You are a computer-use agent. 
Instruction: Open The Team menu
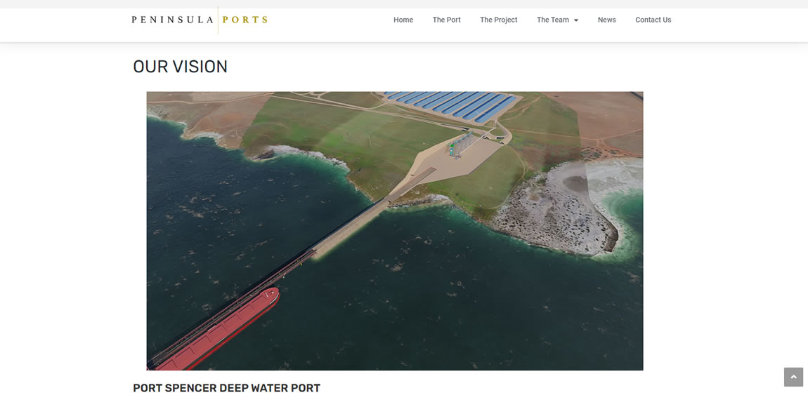coord(553,20)
